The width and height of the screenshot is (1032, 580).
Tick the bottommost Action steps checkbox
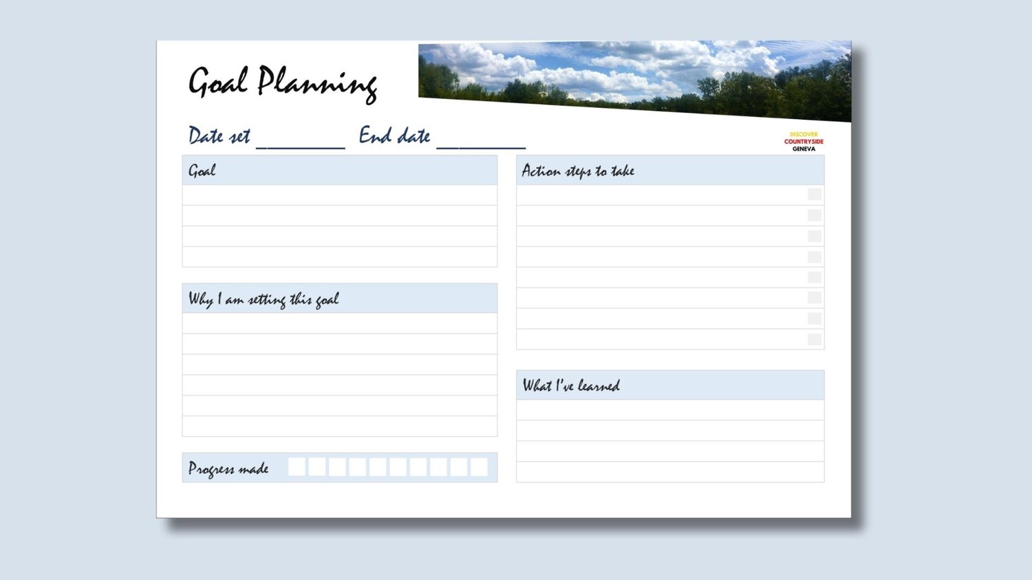(815, 339)
